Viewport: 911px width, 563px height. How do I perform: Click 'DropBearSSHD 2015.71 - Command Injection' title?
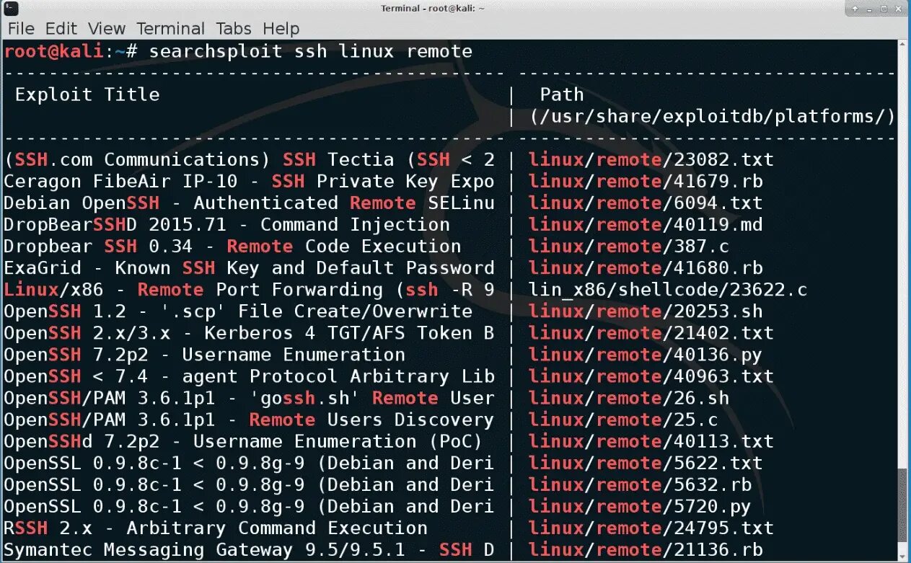(227, 225)
